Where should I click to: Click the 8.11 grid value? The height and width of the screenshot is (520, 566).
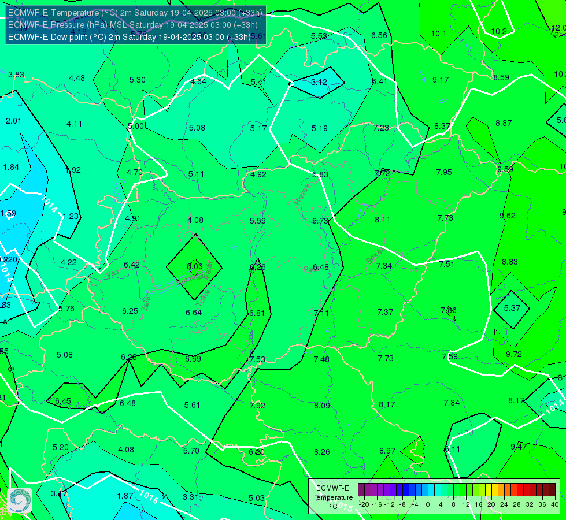click(x=382, y=220)
